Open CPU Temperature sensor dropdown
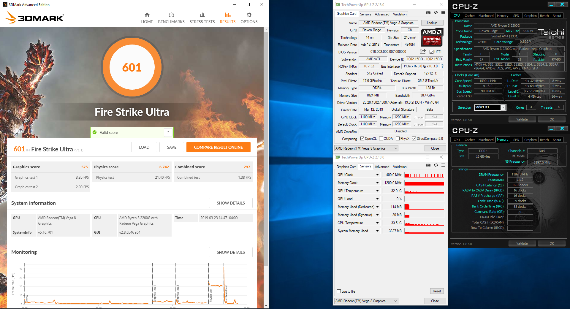 [x=377, y=223]
